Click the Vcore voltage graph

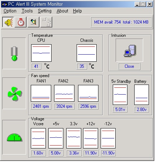pos(38,138)
